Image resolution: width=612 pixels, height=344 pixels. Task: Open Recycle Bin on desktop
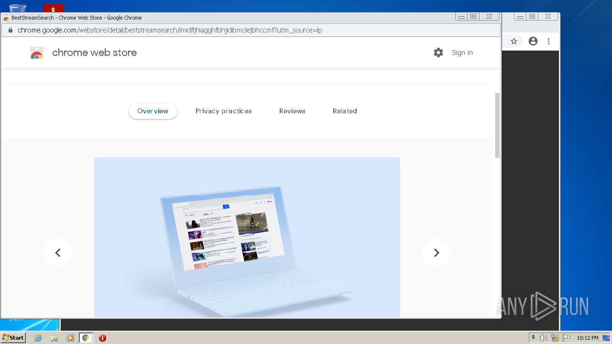pyautogui.click(x=18, y=8)
